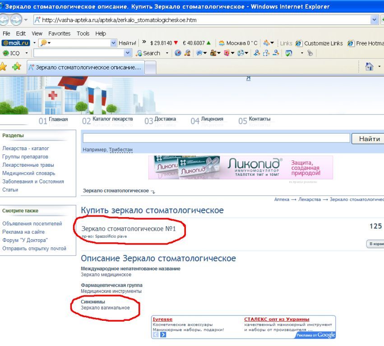Open the address bar URL dropdown
384x346 pixels.
[375, 20]
